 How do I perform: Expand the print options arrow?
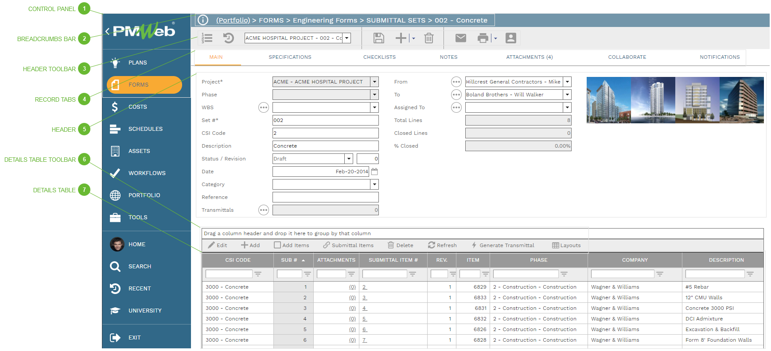(495, 38)
